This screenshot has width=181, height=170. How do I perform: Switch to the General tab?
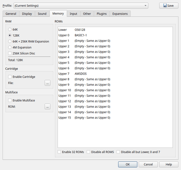tap(11, 14)
